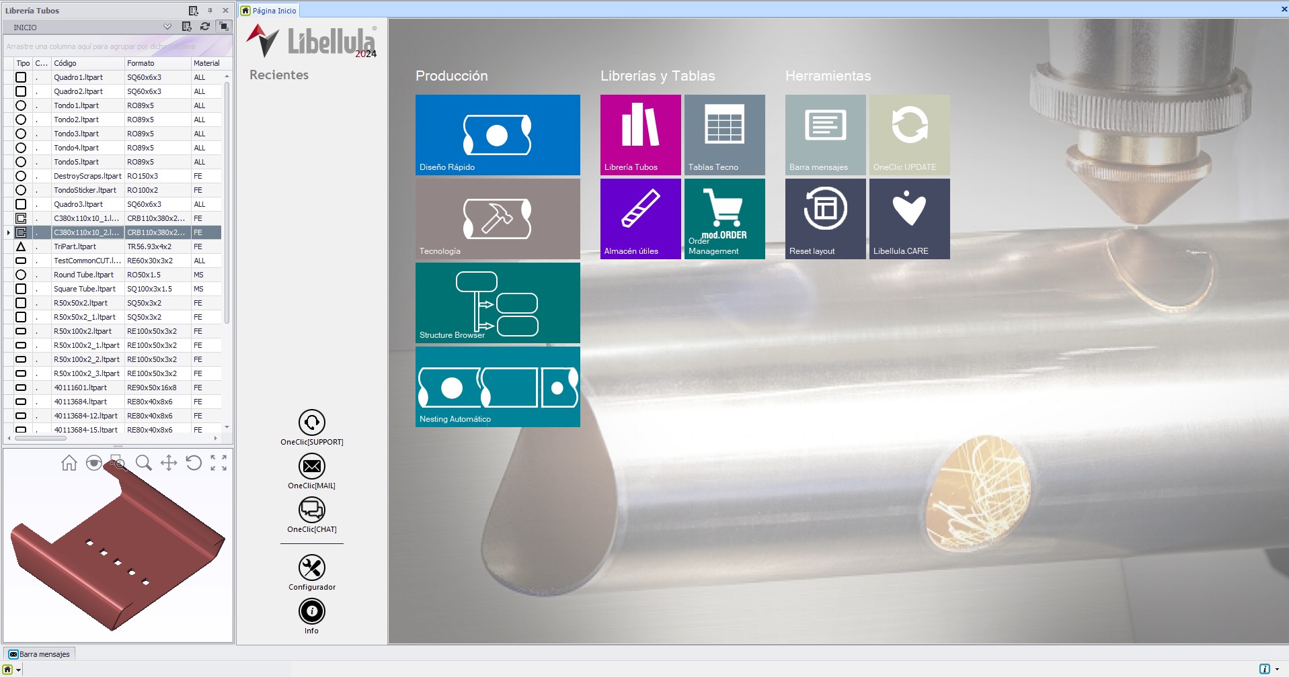Click the vertical scrollbar of the tube list
This screenshot has height=677, width=1289.
point(227,201)
